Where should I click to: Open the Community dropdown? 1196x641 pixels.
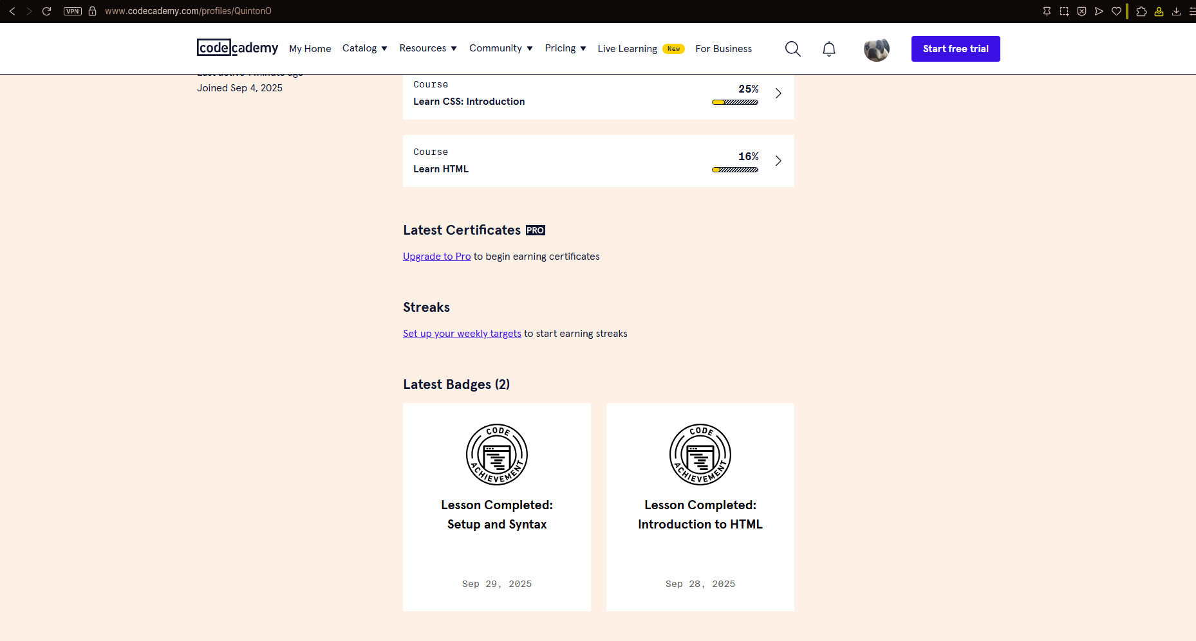501,48
